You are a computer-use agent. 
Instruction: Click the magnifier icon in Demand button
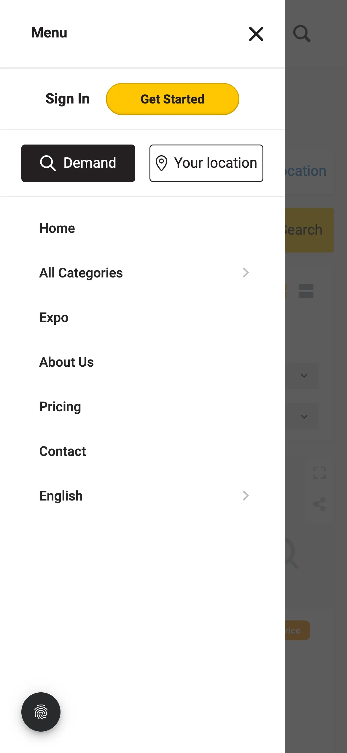pyautogui.click(x=48, y=163)
